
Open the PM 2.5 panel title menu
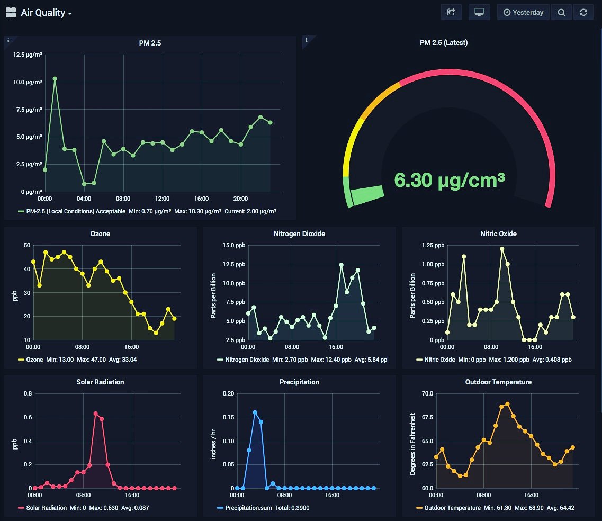[x=150, y=43]
